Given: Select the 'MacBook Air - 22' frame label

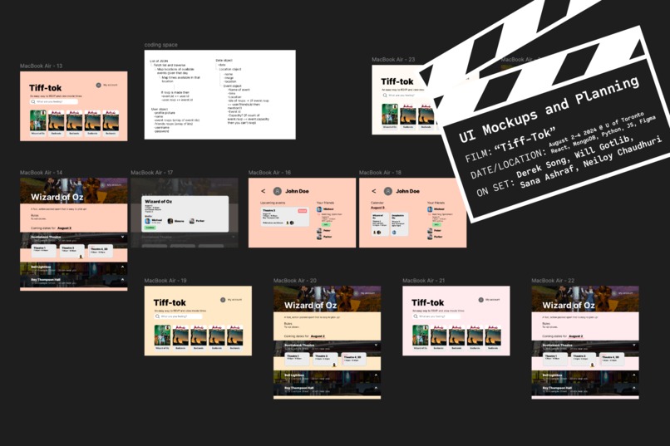Looking at the screenshot, I should pyautogui.click(x=553, y=281).
